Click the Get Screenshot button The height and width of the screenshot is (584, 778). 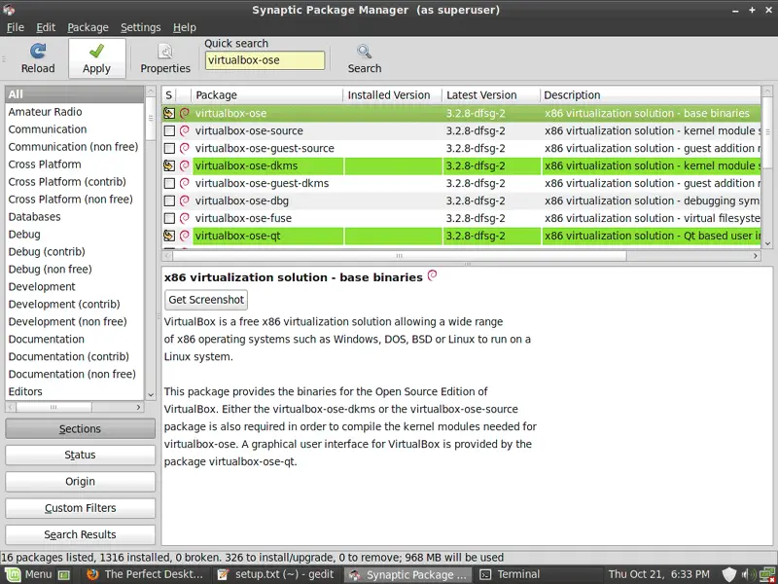(206, 300)
